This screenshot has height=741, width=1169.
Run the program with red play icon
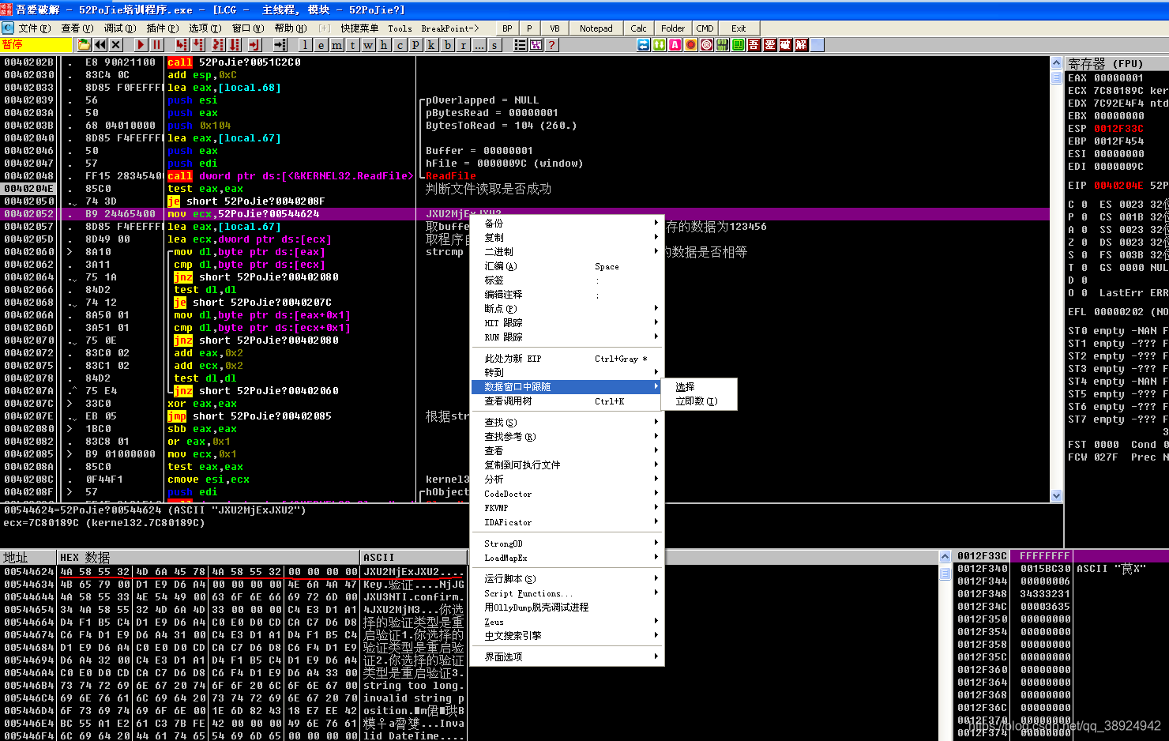(141, 45)
